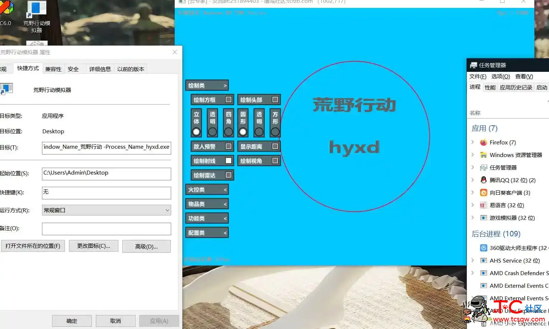Open the 选项(O) menu in Task Manager

tap(501, 76)
